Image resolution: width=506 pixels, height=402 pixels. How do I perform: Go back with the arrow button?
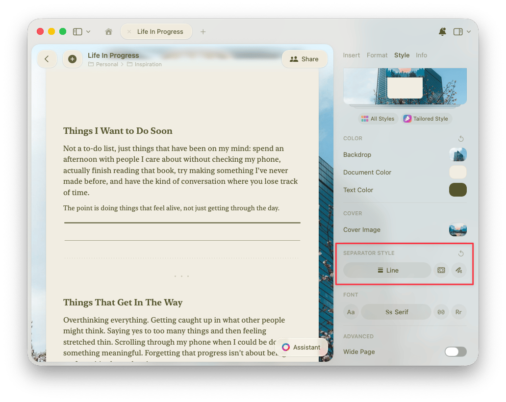click(47, 59)
